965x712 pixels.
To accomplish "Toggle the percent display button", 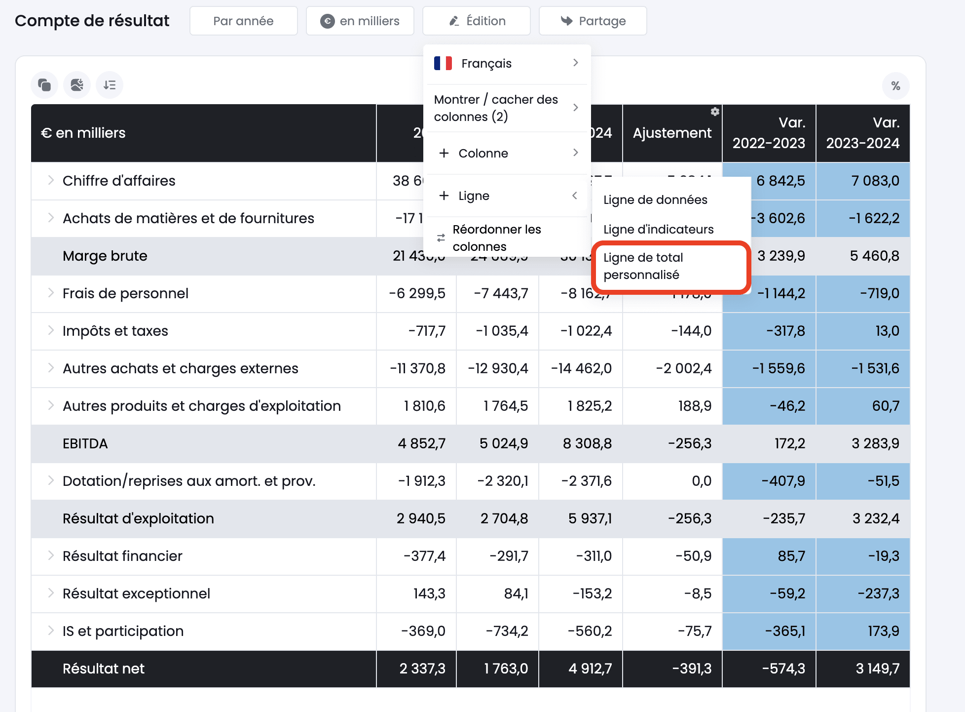I will click(895, 86).
